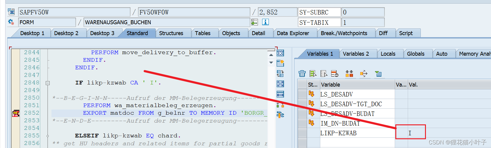Click the IM_DN-BUDAT variable name cell
Screen dimensions: 491x148
358,123
